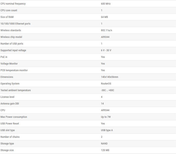Viewport: 176px width, 154px height.
Task: Select the 802.11a/n wireless standard value
Action: (107, 30)
